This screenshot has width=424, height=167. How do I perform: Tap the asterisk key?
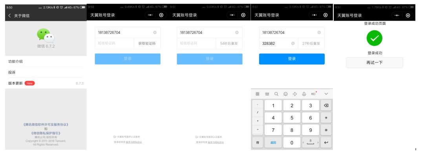point(326,118)
